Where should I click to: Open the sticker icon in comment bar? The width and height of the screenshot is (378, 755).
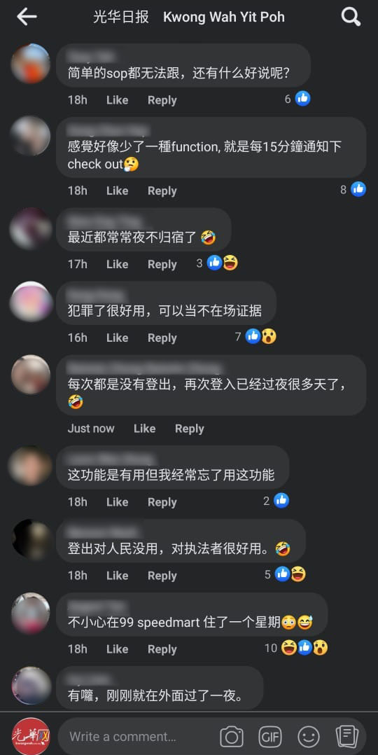(347, 737)
